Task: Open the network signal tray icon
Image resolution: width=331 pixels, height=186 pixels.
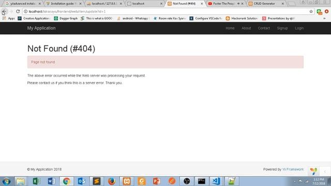Action: pos(307,181)
